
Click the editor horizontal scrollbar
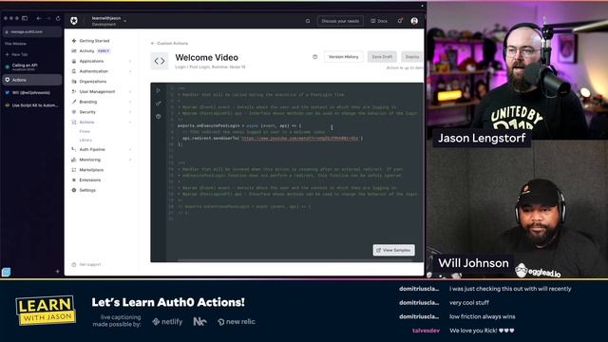click(294, 260)
